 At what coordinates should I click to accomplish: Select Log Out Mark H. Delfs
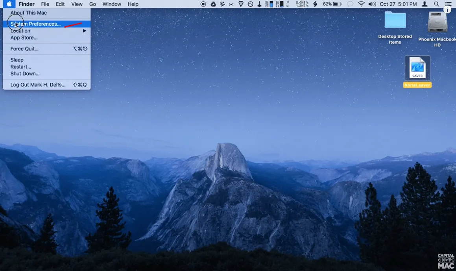click(x=46, y=85)
